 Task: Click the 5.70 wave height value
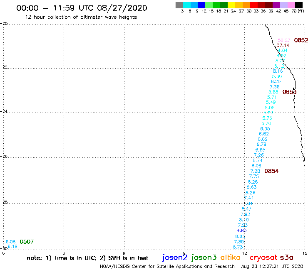pyautogui.click(x=266, y=123)
